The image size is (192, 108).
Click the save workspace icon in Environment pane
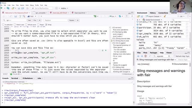click(x=142, y=16)
